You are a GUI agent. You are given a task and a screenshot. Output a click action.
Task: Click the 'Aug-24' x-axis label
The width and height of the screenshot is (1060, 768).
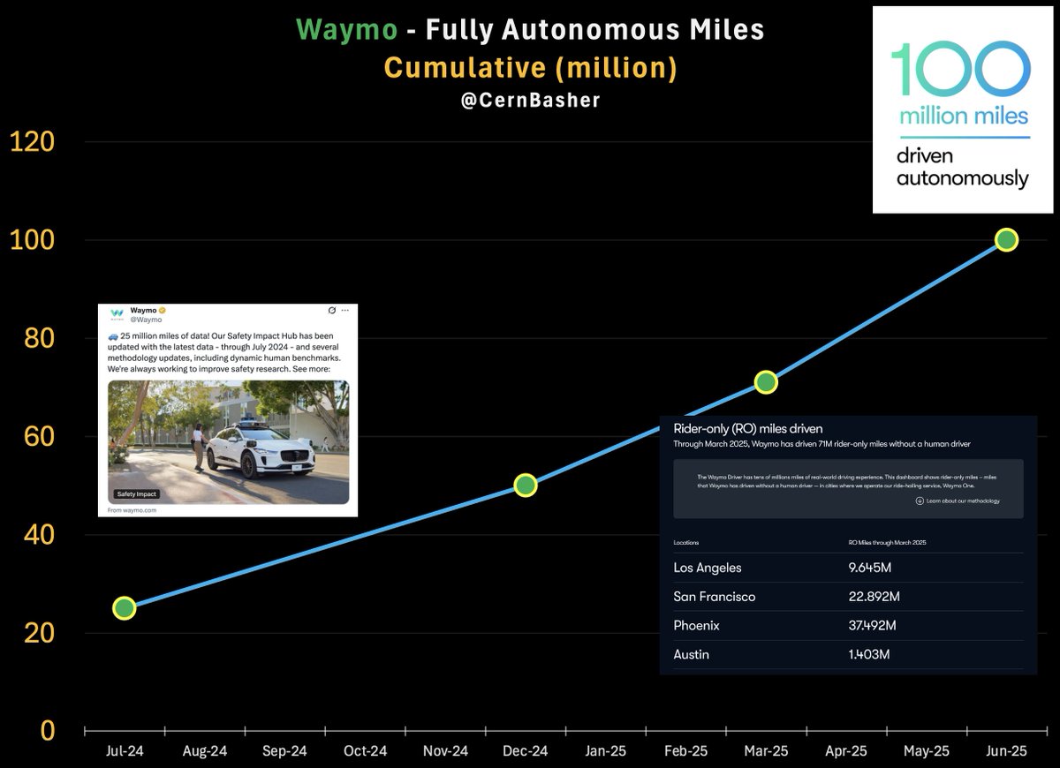click(205, 751)
